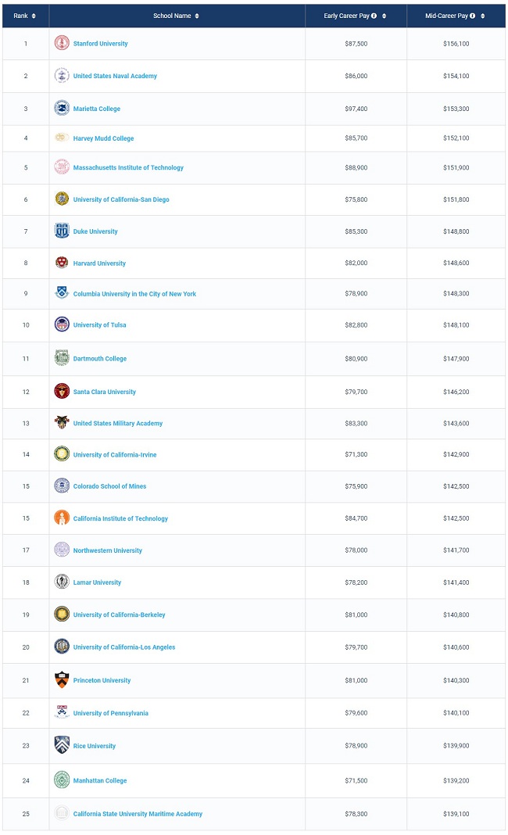The height and width of the screenshot is (835, 508).
Task: Sort by Mid-Career Pay arrows
Action: pyautogui.click(x=482, y=16)
